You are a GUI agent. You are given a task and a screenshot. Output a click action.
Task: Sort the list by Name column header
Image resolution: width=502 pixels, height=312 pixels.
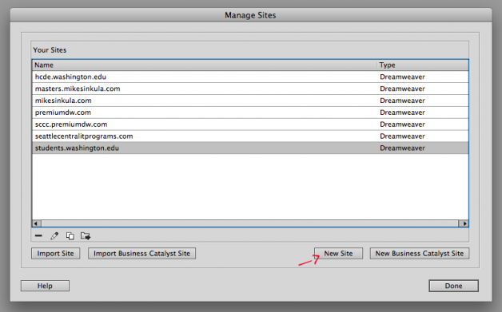[x=205, y=65]
